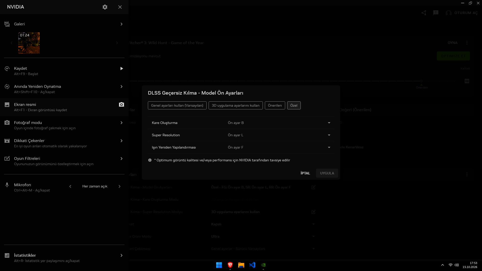Open Fotoğraf modu entry

click(64, 125)
